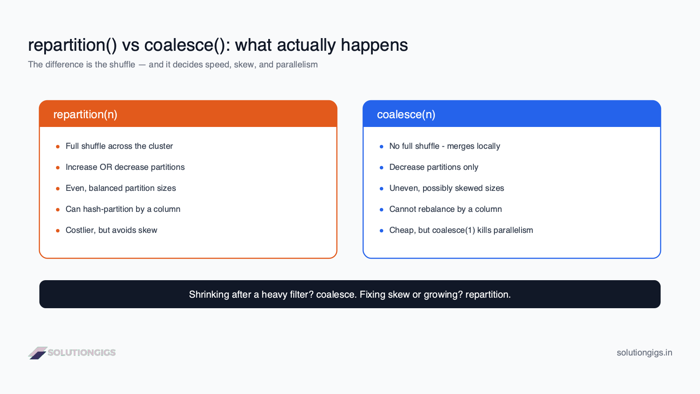This screenshot has height=394, width=700.
Task: Select the coalesce(1) kills parallelism line
Action: tap(461, 230)
